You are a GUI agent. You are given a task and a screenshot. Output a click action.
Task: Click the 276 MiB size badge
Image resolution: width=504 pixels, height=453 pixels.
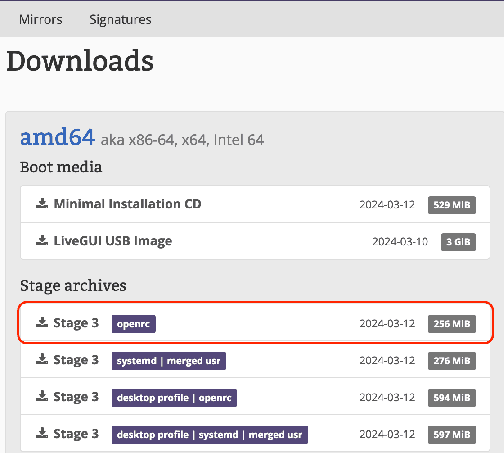452,361
